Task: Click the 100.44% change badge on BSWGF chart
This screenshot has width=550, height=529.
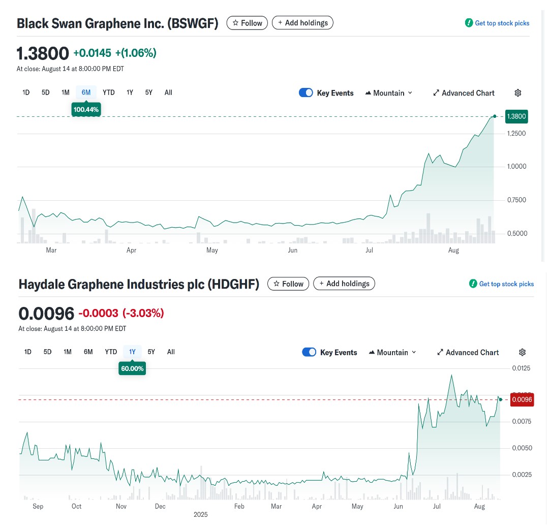Action: point(86,109)
